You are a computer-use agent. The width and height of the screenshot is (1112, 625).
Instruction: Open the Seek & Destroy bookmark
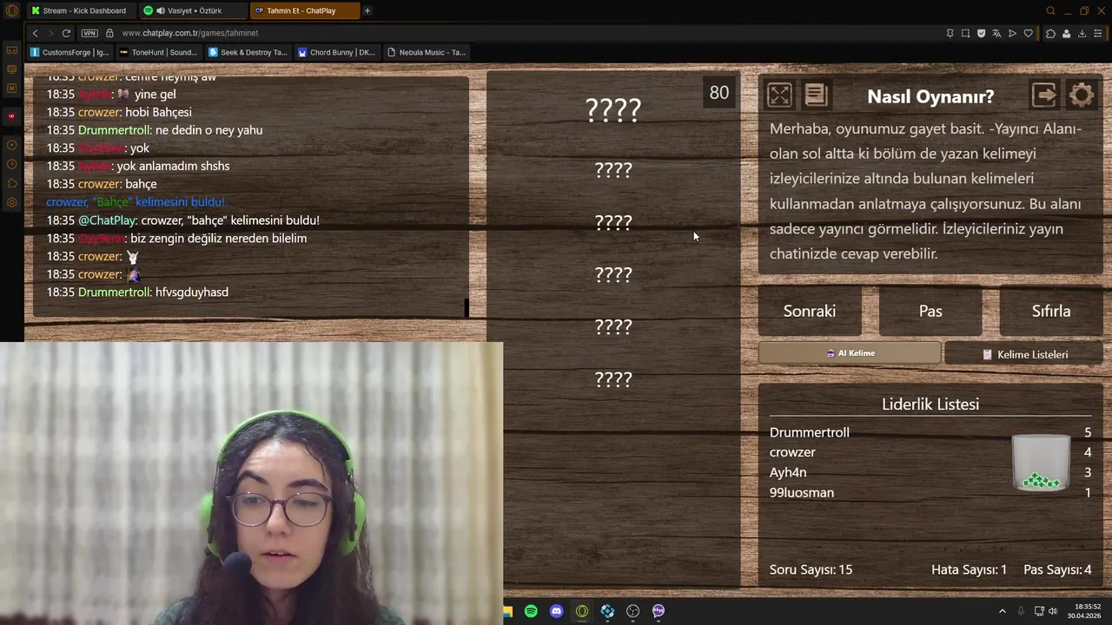tap(248, 52)
